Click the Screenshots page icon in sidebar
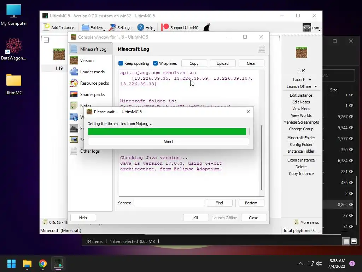Screen dimensions: 362x272 [74, 140]
